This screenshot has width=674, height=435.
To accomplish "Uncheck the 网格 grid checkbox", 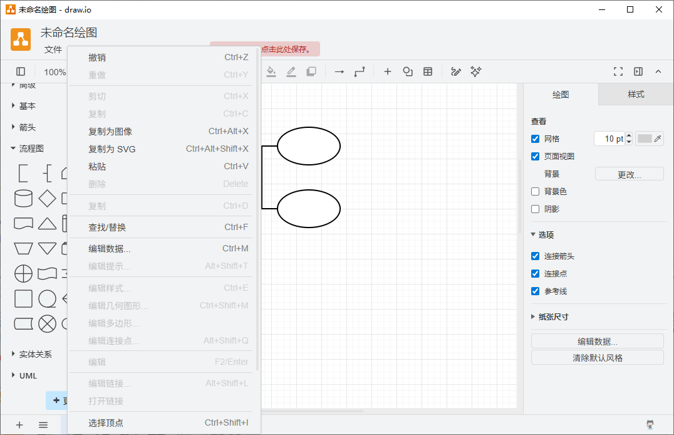I will pyautogui.click(x=535, y=139).
